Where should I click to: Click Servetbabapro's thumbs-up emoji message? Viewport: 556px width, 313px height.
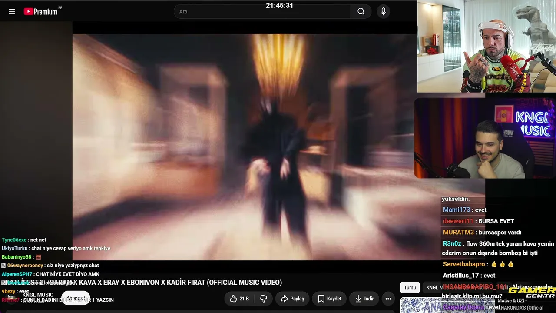478,264
